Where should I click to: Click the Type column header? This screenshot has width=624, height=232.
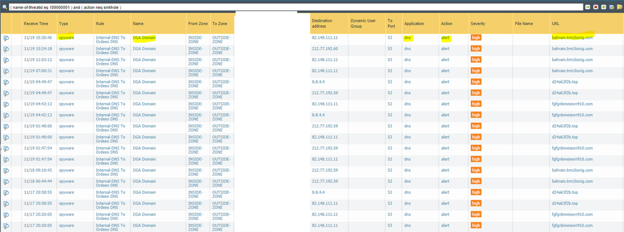point(75,24)
